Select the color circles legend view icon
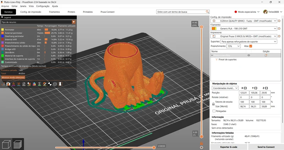 point(34,84)
